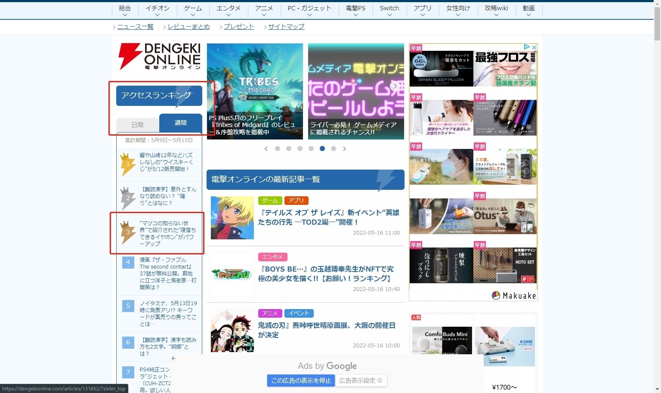Image resolution: width=661 pixels, height=393 pixels.
Task: Click the gold crown rank 1 badge
Action: (x=127, y=164)
